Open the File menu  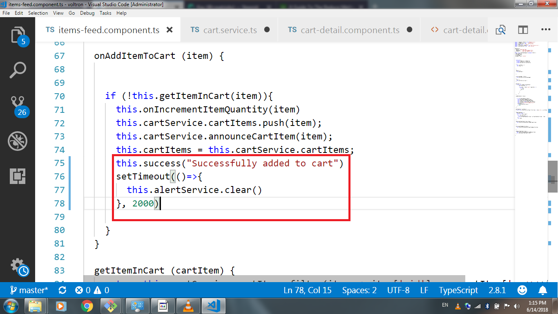pos(6,13)
